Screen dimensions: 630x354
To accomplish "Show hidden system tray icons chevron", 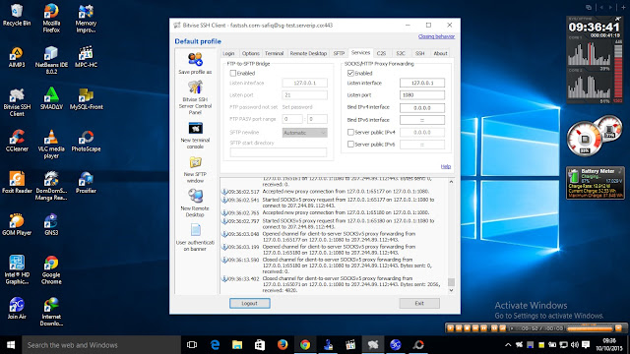I will (x=508, y=345).
